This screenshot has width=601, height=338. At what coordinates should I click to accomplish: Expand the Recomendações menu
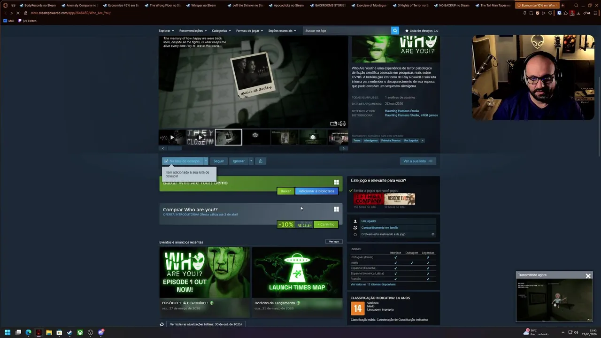pyautogui.click(x=193, y=31)
